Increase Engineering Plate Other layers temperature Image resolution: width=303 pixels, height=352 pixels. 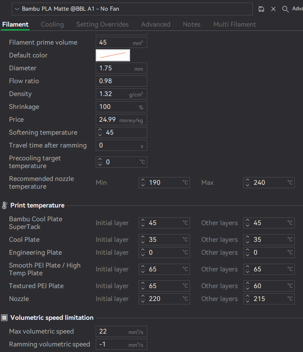(248, 250)
